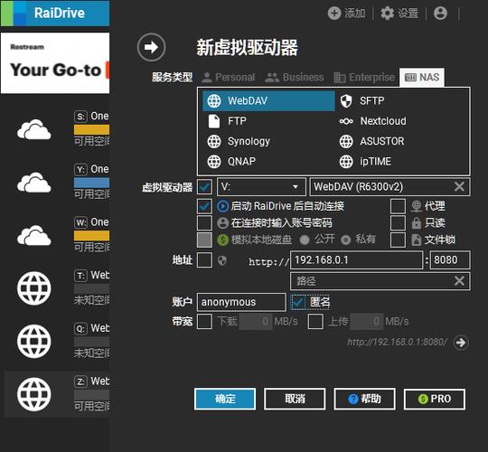Enable enter credentials on connect checkbox
This screenshot has height=452, width=488.
coord(204,223)
